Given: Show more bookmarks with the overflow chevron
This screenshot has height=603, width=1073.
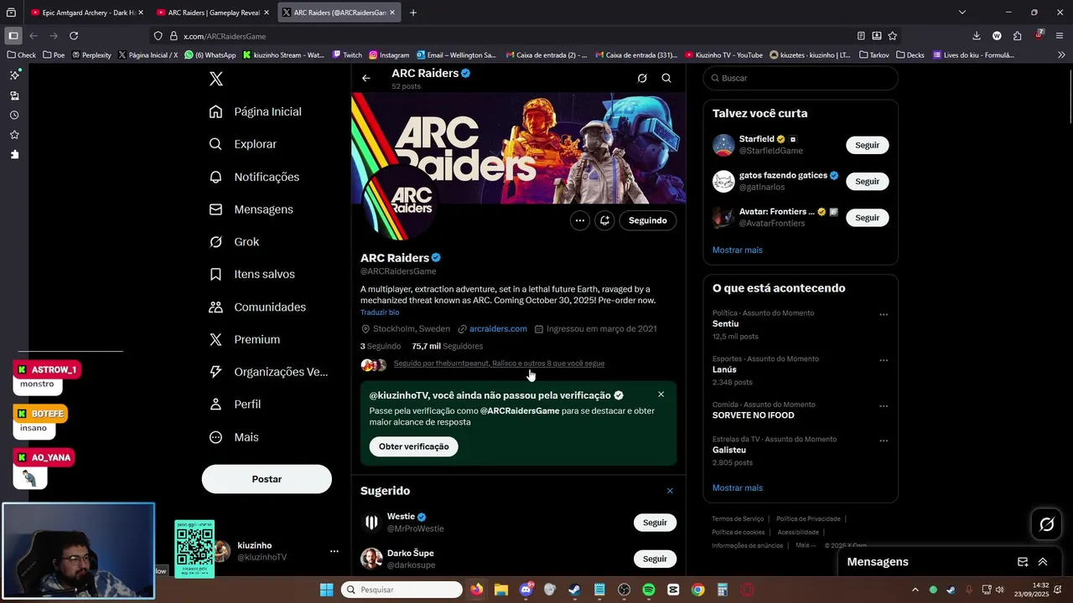Looking at the screenshot, I should click(1061, 55).
